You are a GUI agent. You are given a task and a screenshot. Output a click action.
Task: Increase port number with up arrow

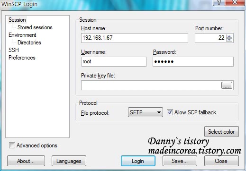[229, 36]
